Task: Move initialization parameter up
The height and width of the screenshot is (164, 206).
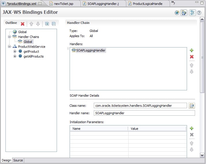Action: tap(192, 143)
